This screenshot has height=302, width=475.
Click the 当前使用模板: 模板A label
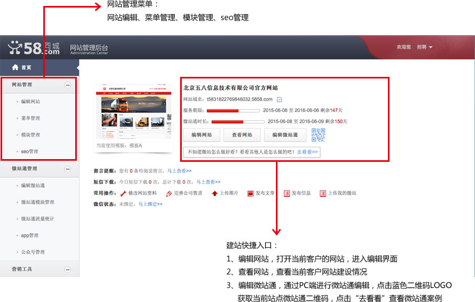coord(119,146)
